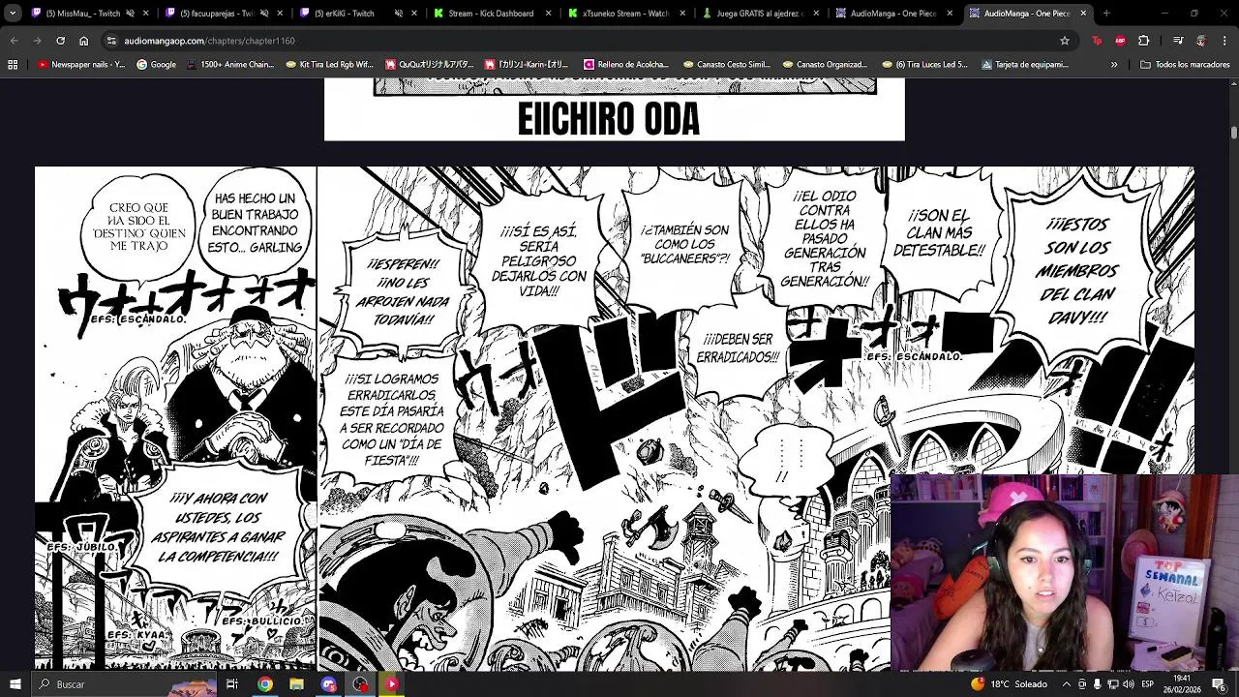Open Chrome three-dot menu
1239x697 pixels.
point(1224,41)
